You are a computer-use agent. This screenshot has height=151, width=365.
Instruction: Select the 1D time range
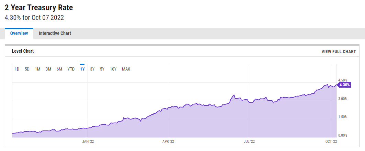(x=17, y=69)
